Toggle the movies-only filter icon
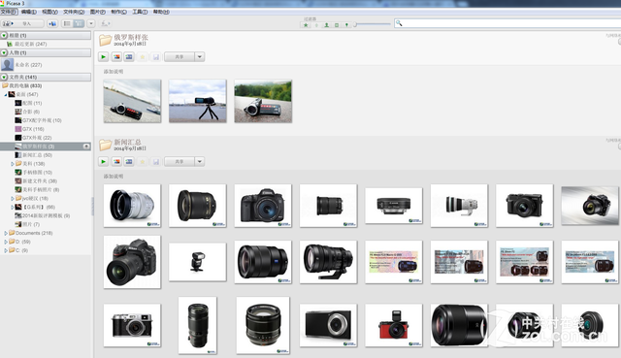The width and height of the screenshot is (621, 358). tap(337, 25)
